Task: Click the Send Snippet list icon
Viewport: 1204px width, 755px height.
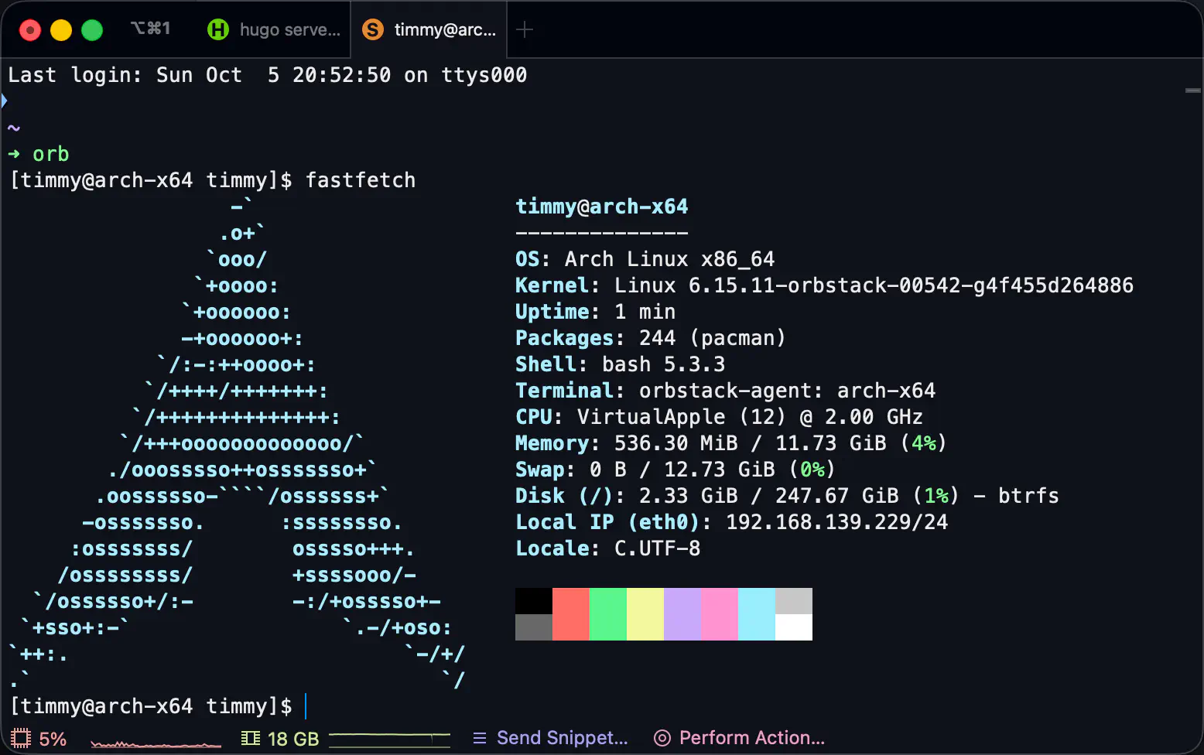Action: 480,738
